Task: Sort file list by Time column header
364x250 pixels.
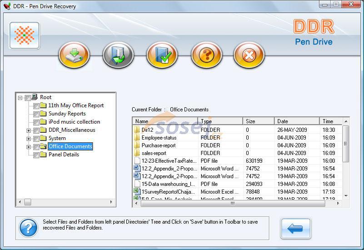Action: coord(330,121)
